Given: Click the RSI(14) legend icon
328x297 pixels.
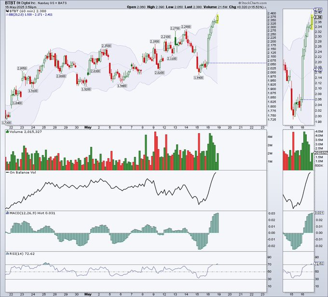Looking at the screenshot, I should [7, 254].
